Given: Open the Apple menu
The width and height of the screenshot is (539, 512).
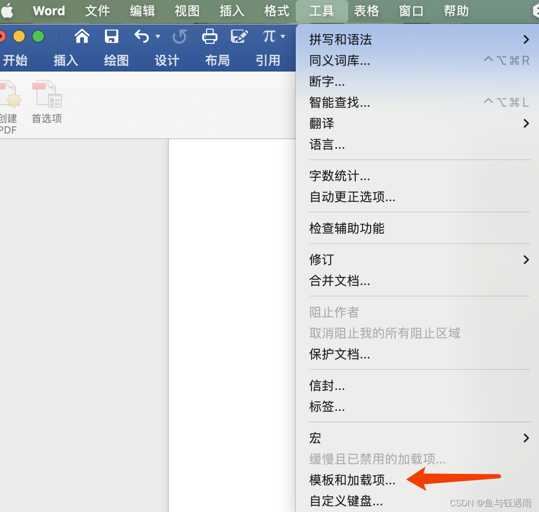Looking at the screenshot, I should pyautogui.click(x=7, y=10).
